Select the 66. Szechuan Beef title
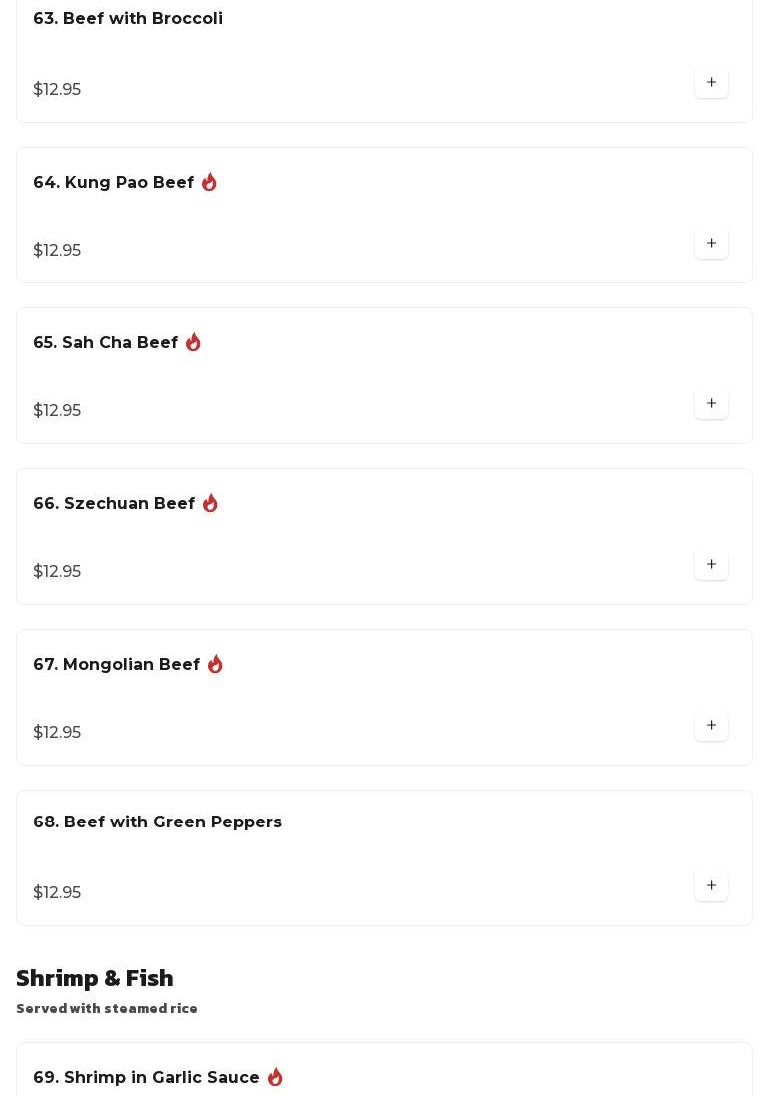Viewport: 769px width, 1096px height. coord(114,503)
